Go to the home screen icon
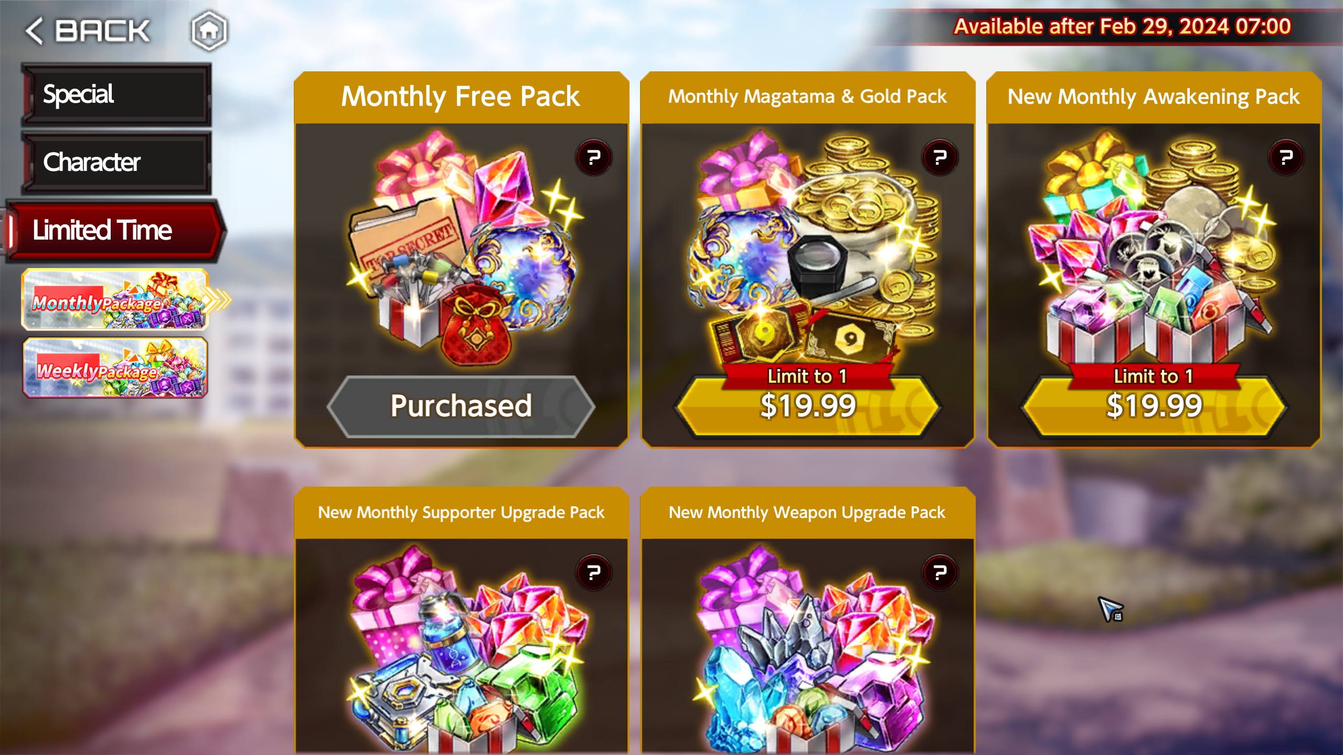The height and width of the screenshot is (755, 1343). click(x=209, y=31)
